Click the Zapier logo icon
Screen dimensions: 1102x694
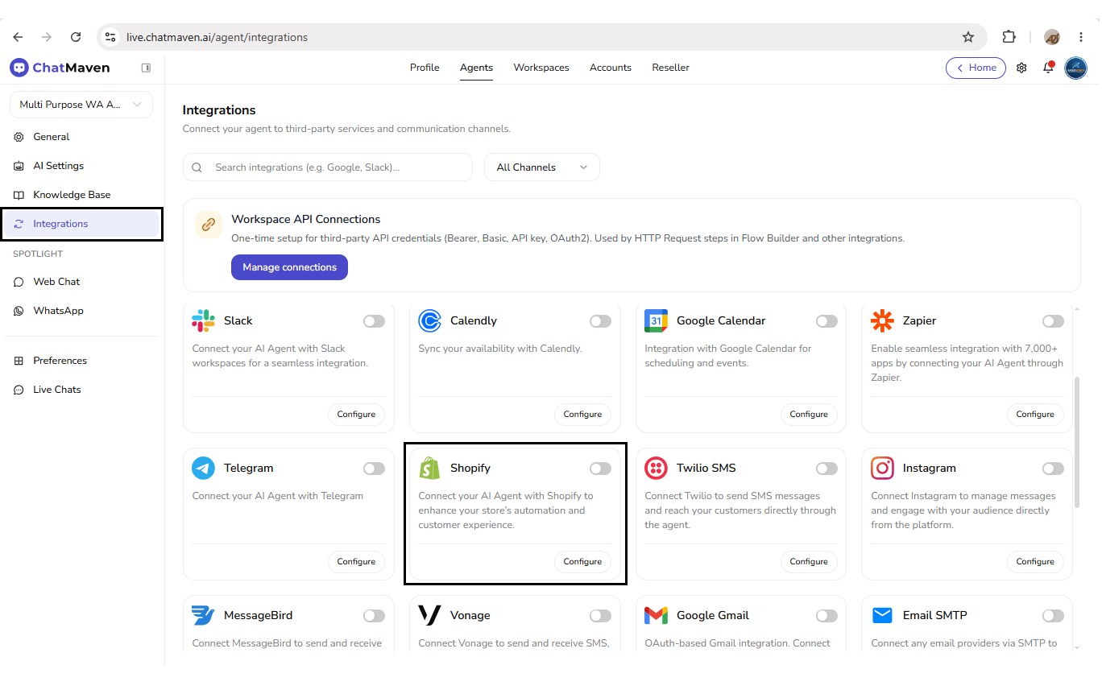[882, 320]
